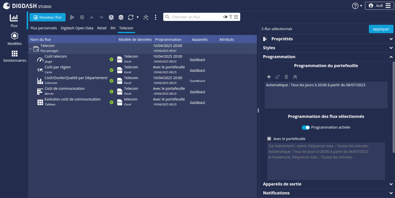Image resolution: width=395 pixels, height=198 pixels.
Task: Click the trash icon under Programmation du portefeuille
Action: [x=286, y=77]
